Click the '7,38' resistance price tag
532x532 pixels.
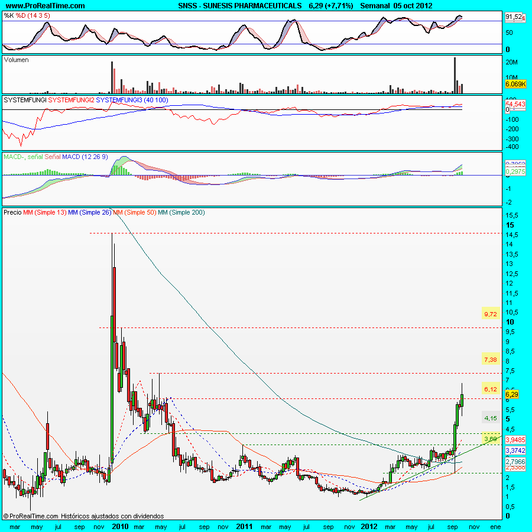(x=491, y=359)
